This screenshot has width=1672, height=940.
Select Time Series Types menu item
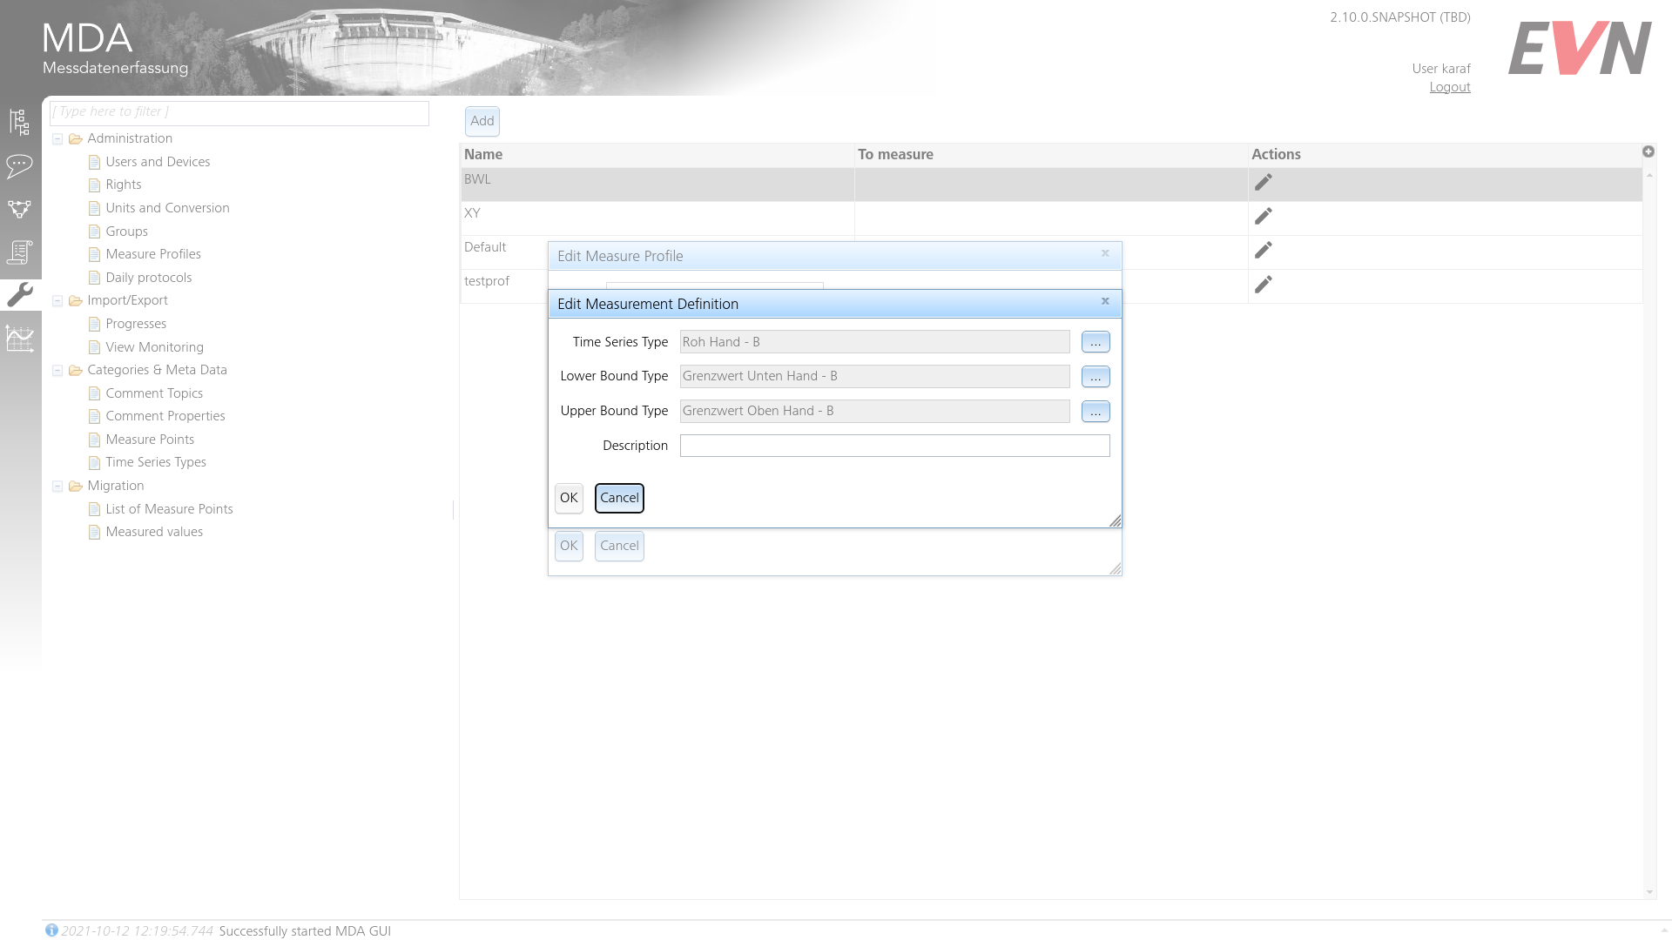pos(155,462)
